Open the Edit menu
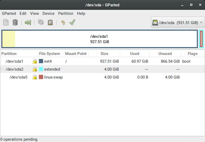This screenshot has height=142, width=205. point(23,13)
